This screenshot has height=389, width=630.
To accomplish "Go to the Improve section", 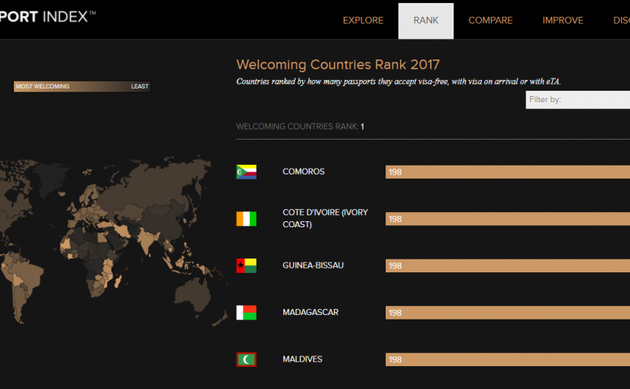I will point(562,21).
